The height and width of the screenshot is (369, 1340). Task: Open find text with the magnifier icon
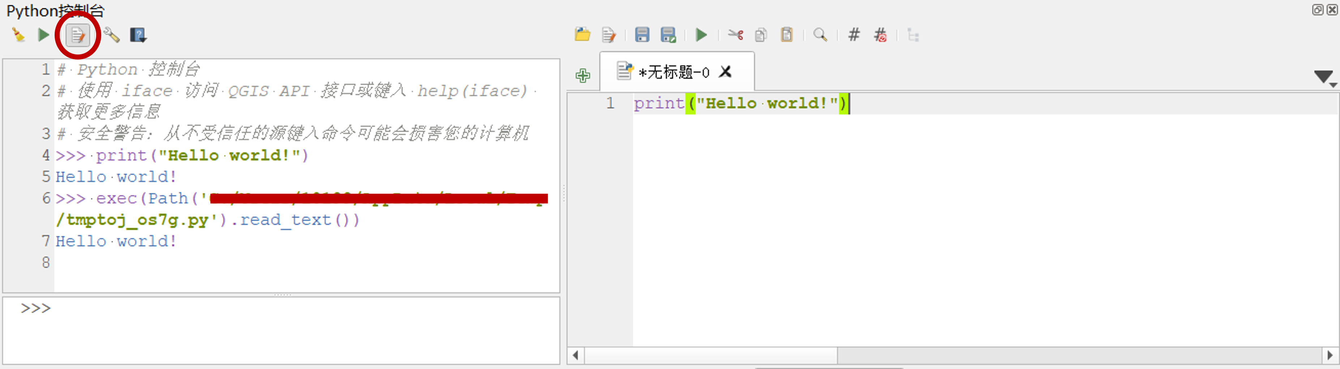pos(820,35)
